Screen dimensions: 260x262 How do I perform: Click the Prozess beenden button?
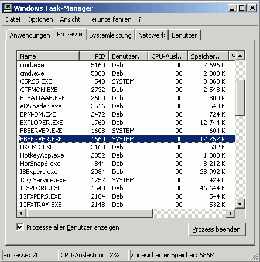(217, 229)
